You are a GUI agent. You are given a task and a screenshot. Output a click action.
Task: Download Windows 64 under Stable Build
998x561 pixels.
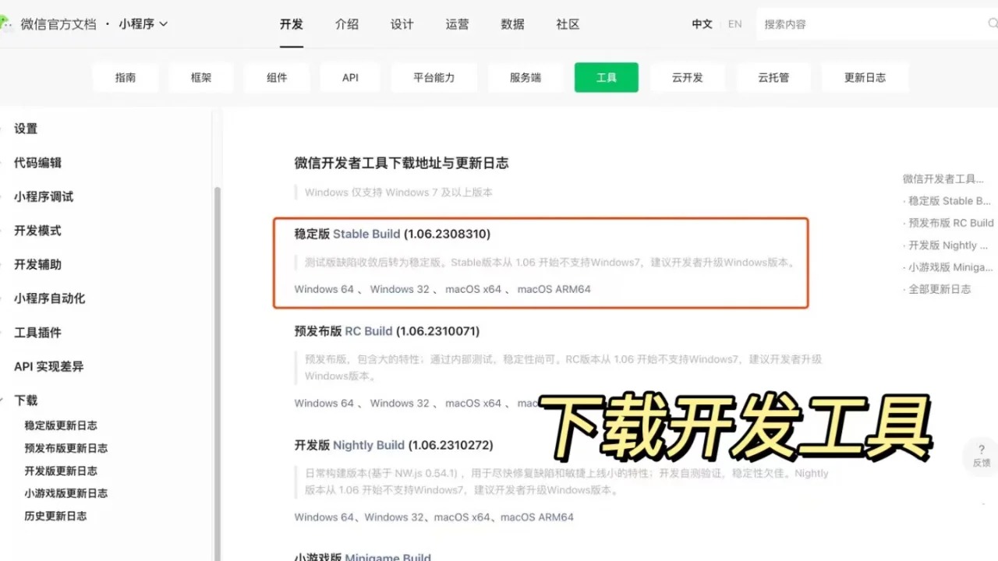pyautogui.click(x=324, y=289)
